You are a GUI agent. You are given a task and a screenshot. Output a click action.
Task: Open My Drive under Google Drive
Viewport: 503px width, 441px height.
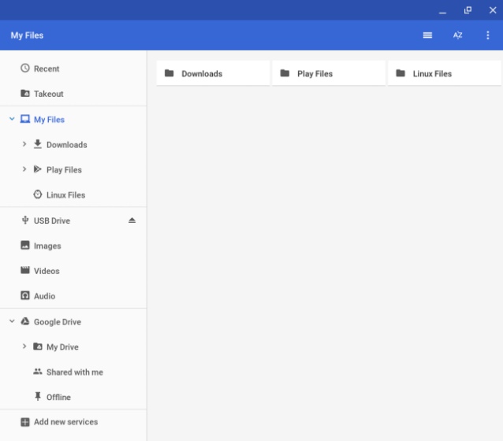point(73,346)
